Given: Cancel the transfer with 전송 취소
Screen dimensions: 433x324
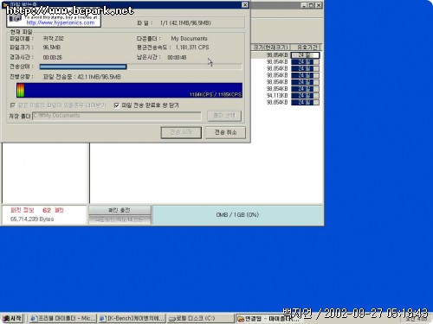Looking at the screenshot, I should tap(225, 132).
